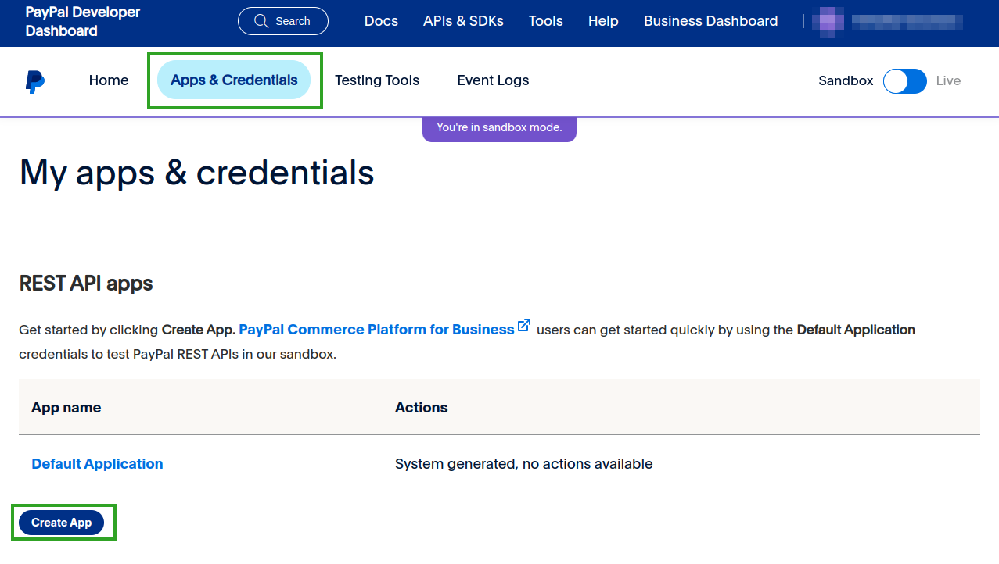Viewport: 999px width, 564px height.
Task: Toggle the Sandbox/Live switch
Action: (905, 81)
